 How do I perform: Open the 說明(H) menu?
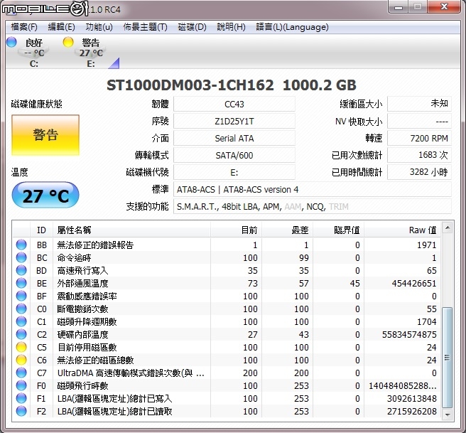(231, 27)
